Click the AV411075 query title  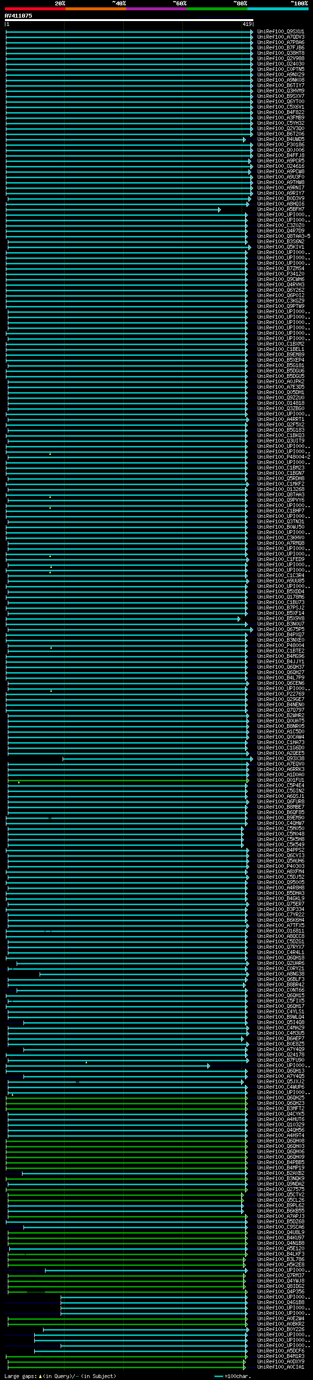click(18, 16)
